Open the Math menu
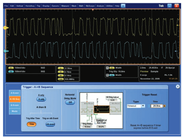The image size is (183, 138). [81, 6]
